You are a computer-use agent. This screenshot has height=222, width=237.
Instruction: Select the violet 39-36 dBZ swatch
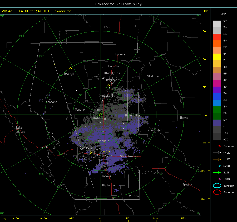(217, 90)
